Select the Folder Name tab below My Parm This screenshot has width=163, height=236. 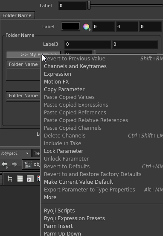tap(23, 64)
